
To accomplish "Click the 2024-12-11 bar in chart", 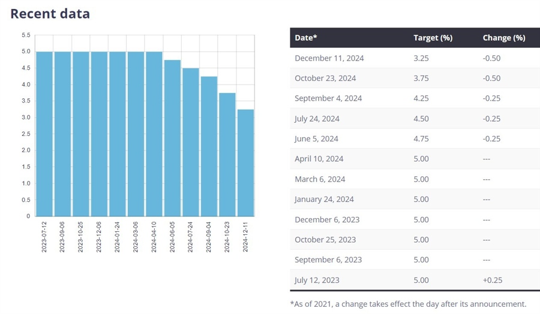I will click(x=245, y=162).
